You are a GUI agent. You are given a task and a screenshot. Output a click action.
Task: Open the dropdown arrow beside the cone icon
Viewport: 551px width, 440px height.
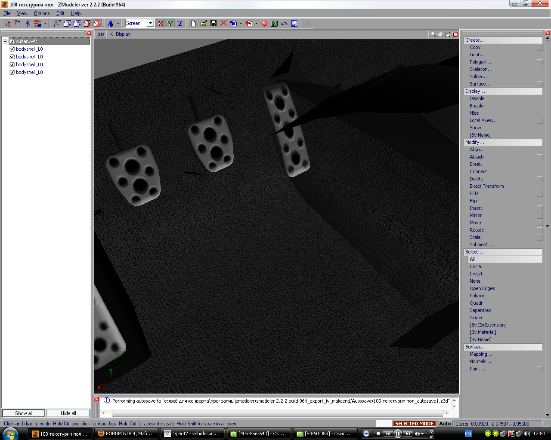point(118,23)
